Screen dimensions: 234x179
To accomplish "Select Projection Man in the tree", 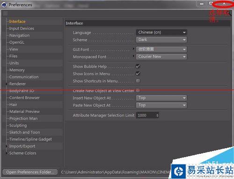I will [23, 118].
